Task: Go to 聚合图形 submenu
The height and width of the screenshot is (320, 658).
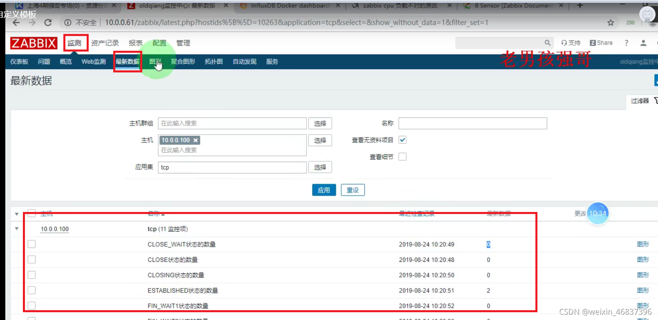Action: pyautogui.click(x=183, y=61)
